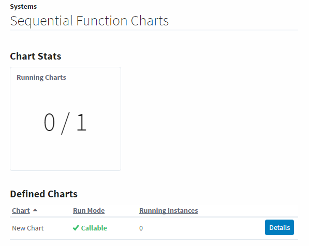Select the New Chart row name
This screenshot has height=246, width=309.
(x=28, y=228)
